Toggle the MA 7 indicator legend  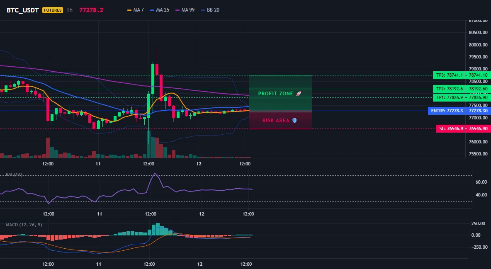[x=136, y=10]
